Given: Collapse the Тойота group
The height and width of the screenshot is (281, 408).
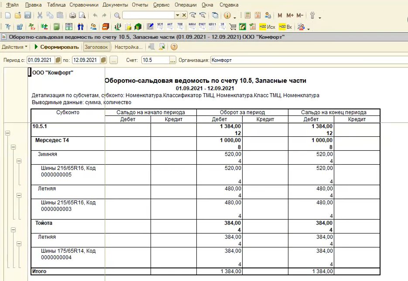Looking at the screenshot, I should (x=13, y=230).
